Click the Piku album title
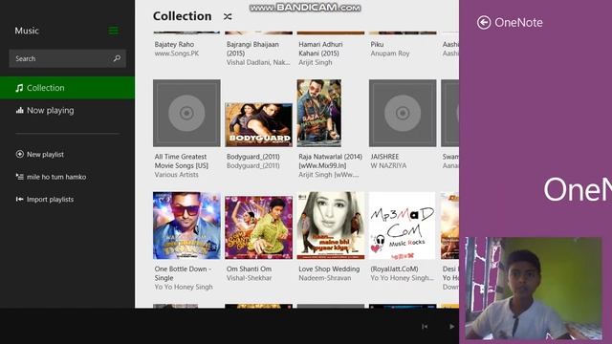Screen dimensions: 612x344 [x=377, y=45]
